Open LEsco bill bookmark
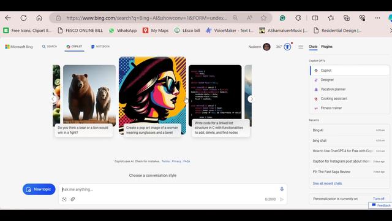Image resolution: width=392 pixels, height=221 pixels. point(187,30)
